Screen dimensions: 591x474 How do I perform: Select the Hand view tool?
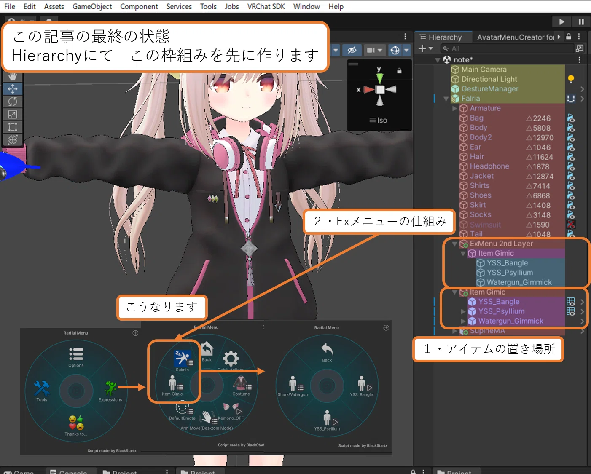pyautogui.click(x=13, y=76)
